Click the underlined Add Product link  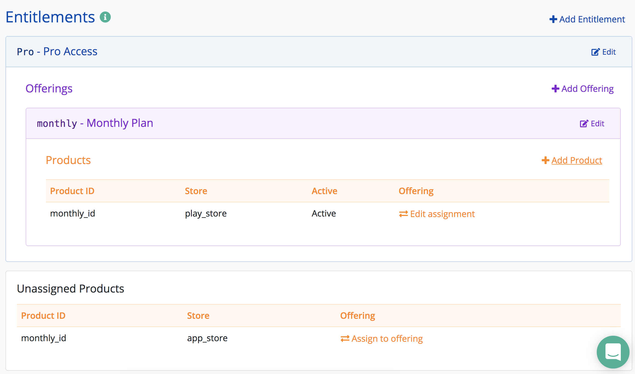point(577,160)
